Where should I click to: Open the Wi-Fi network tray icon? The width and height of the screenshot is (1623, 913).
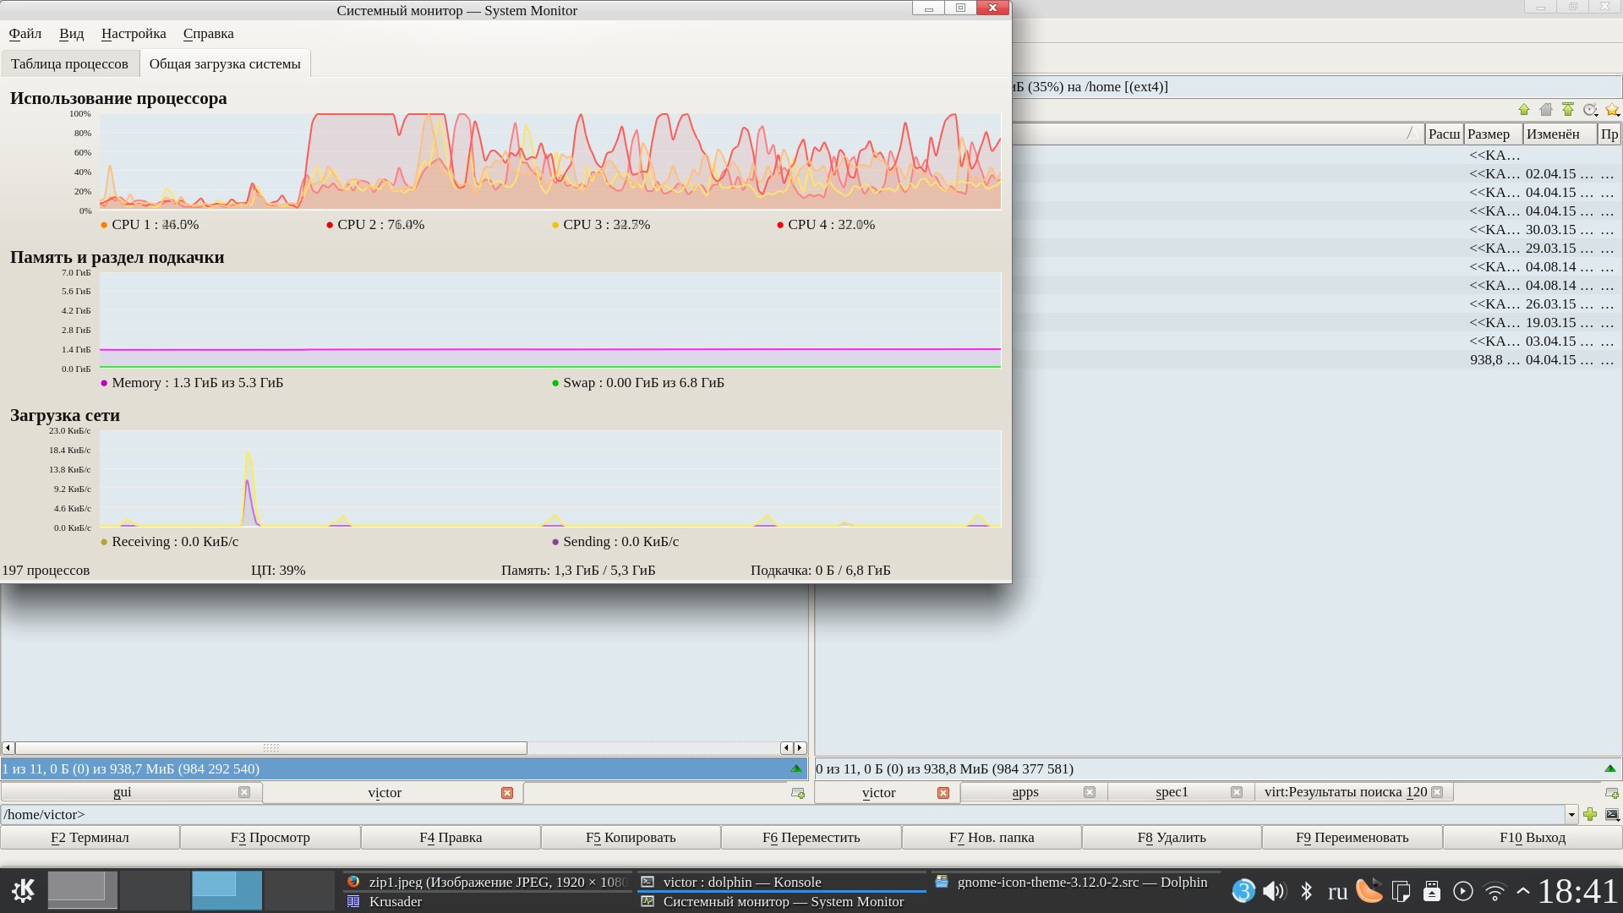(1495, 891)
